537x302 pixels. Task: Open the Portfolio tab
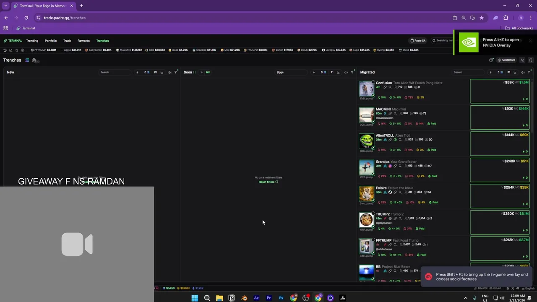point(51,41)
